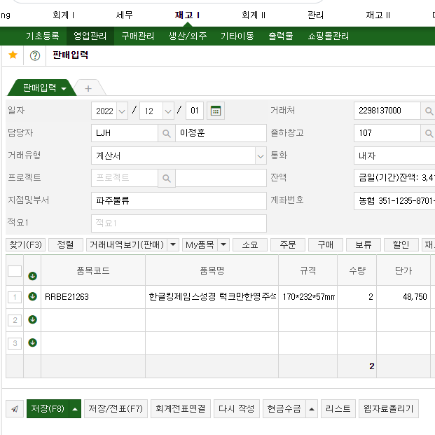
Task: Expand the year 2022 dropdown
Action: tap(122, 111)
